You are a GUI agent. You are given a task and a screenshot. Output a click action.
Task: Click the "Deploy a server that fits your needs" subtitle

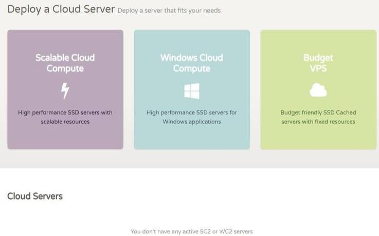(169, 11)
